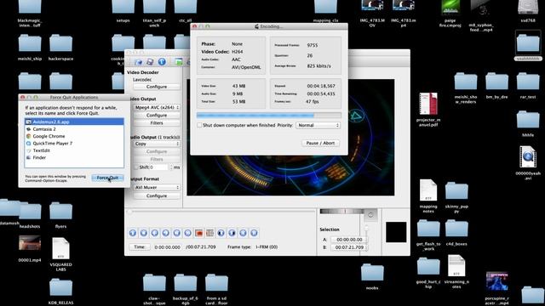
Task: Select the mapping notes document icon
Action: pos(428,190)
